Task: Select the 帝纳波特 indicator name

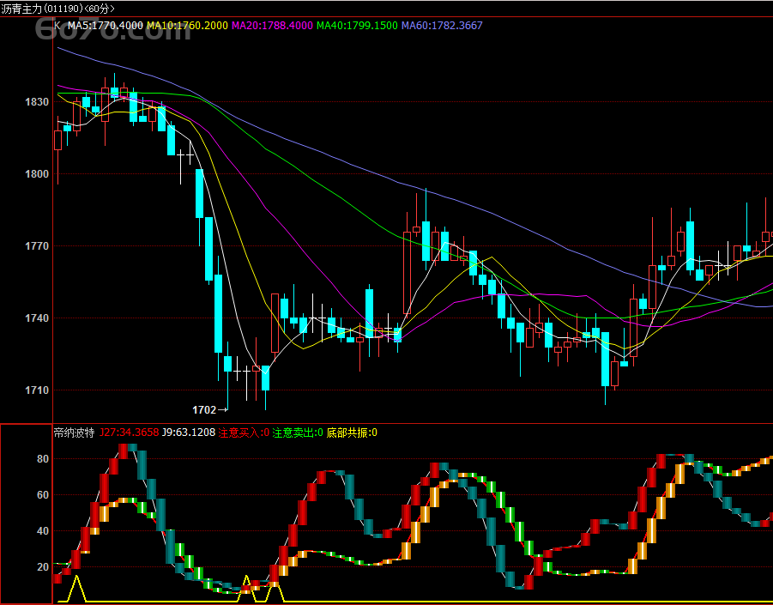Action: [74, 433]
